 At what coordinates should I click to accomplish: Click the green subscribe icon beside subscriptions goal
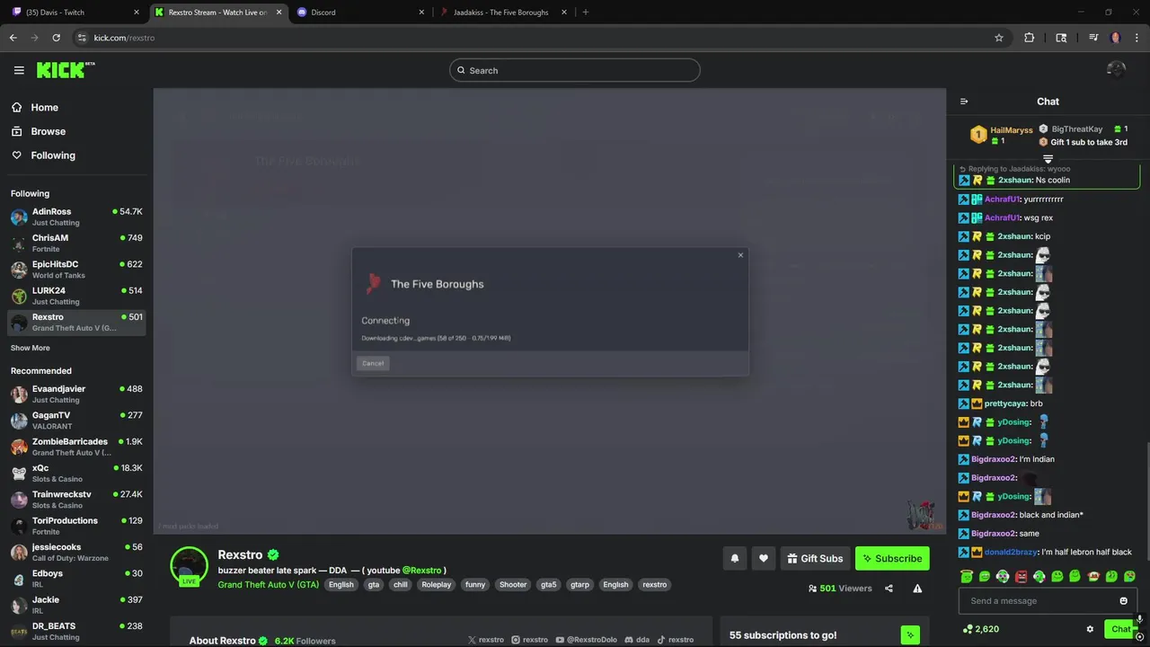point(910,635)
